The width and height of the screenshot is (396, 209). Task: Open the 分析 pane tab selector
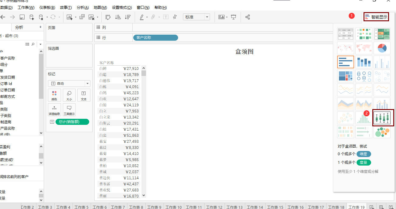[x=28, y=27]
